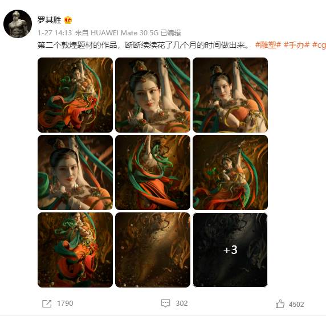Expand the +3 more images thumbnail
Image resolution: width=326 pixels, height=316 pixels.
tap(230, 250)
